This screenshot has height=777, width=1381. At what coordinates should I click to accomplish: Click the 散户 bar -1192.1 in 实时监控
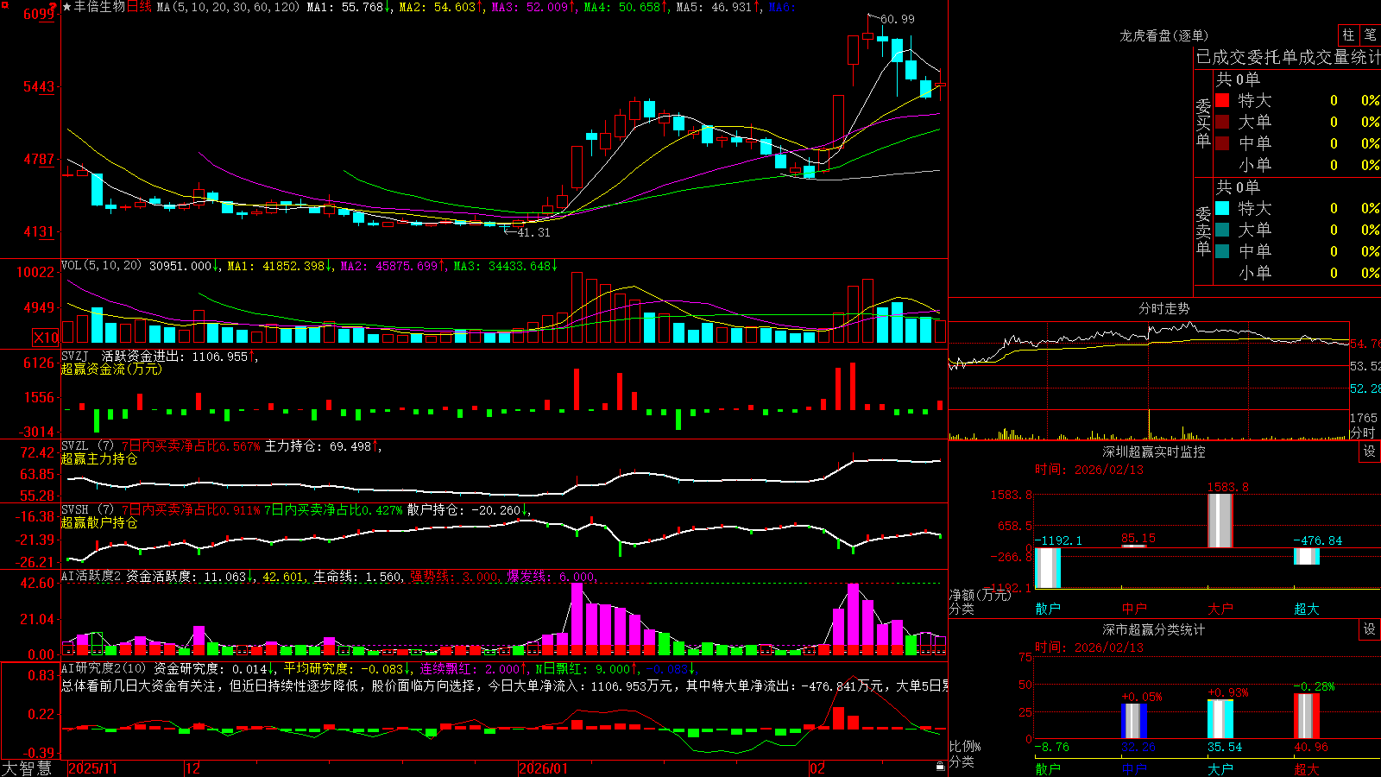1048,568
